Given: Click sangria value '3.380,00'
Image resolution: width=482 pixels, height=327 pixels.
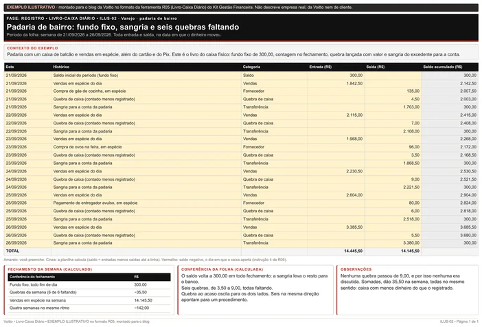Looking at the screenshot, I should point(411,243).
